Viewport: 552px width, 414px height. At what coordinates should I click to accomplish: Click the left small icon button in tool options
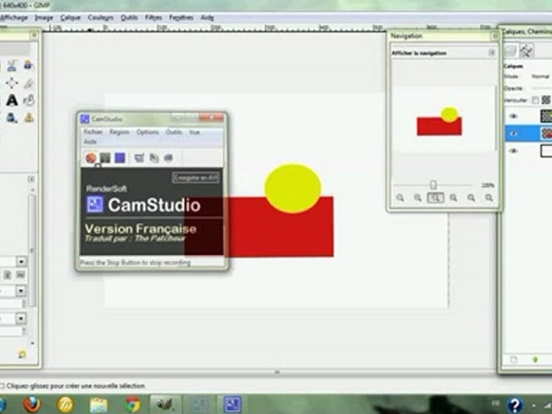pyautogui.click(x=7, y=275)
